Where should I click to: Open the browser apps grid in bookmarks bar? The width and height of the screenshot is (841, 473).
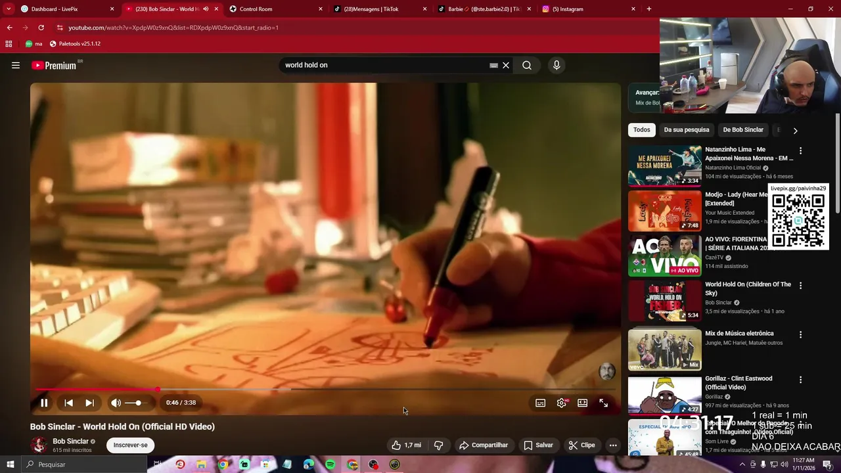pyautogui.click(x=9, y=44)
